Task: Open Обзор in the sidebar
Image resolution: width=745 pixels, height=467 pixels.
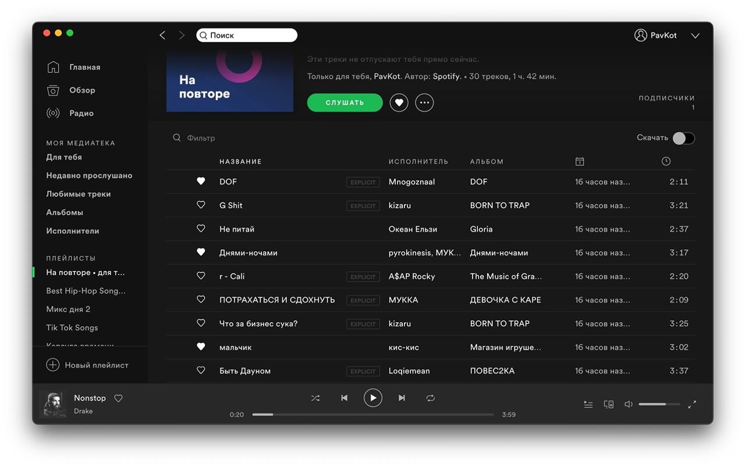Action: 82,90
